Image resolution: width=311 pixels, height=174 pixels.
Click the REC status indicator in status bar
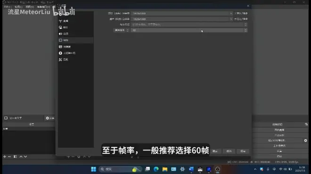260,162
